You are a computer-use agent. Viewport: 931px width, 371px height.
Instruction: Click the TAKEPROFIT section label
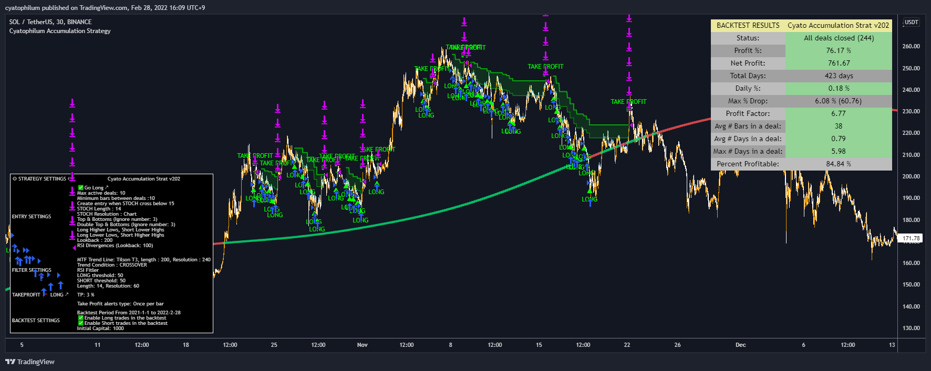[26, 294]
